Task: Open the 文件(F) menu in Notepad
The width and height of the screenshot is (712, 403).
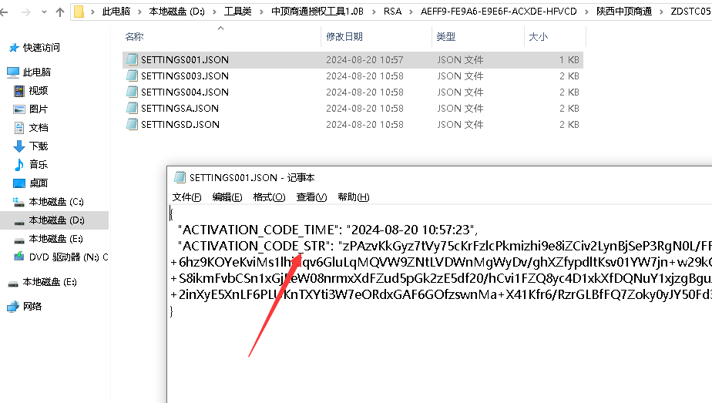Action: [186, 197]
